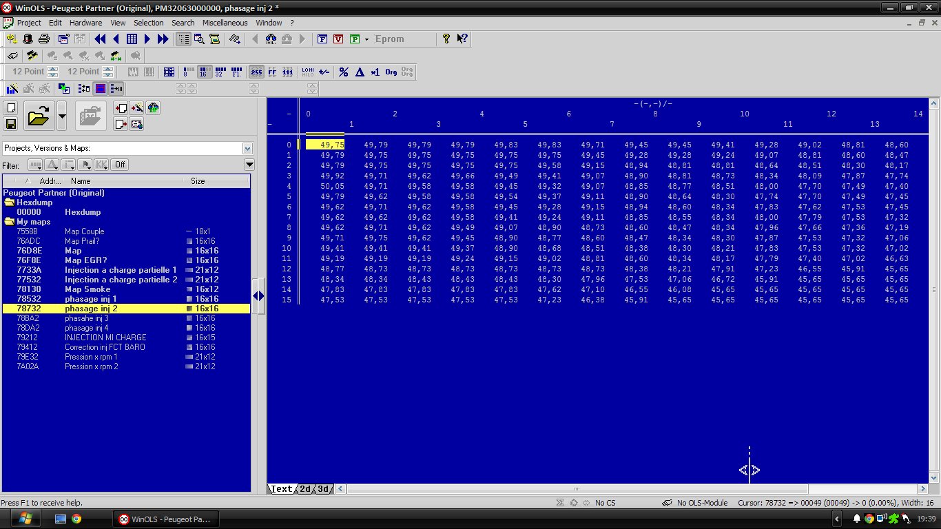941x529 pixels.
Task: Sort map list by Name column
Action: coord(81,181)
